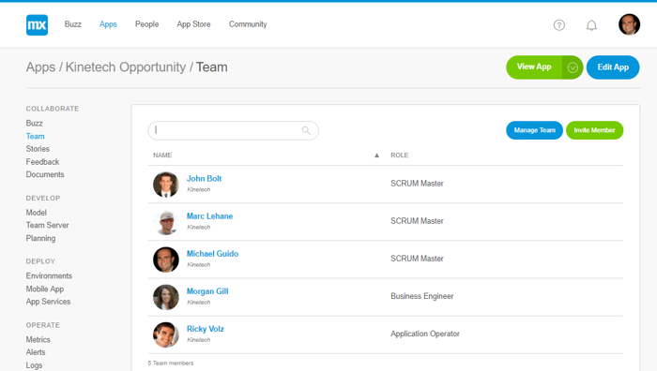
Task: Click the Manage Team button
Action: click(534, 130)
